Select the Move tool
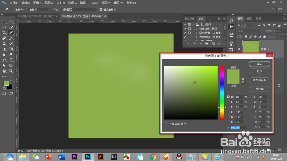The height and width of the screenshot is (161, 287). click(4, 22)
